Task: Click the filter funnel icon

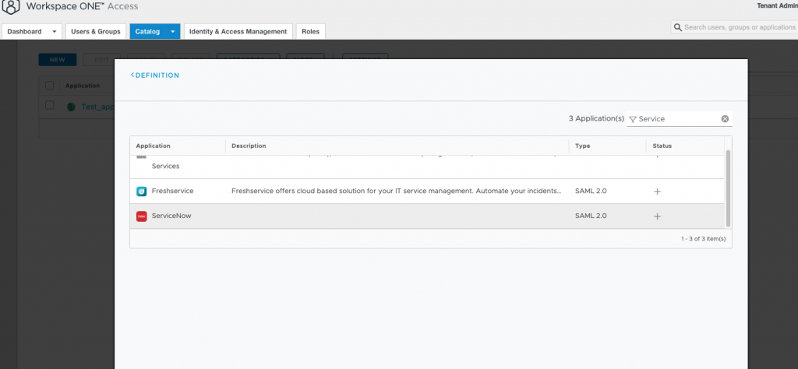Action: [633, 119]
